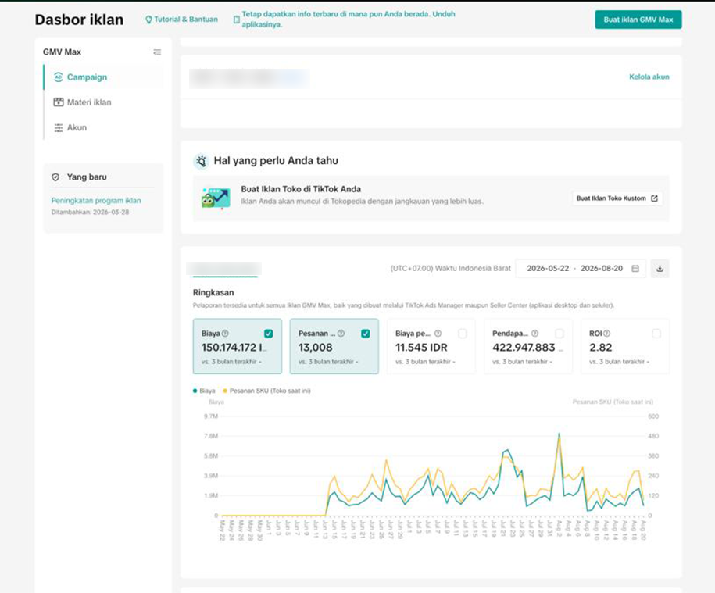
Task: Open the 2026-05-22 start date picker
Action: [548, 269]
